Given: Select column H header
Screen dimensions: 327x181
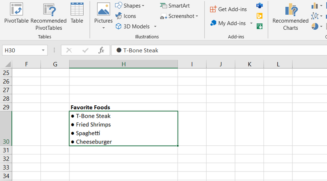Looking at the screenshot, I should [123, 64].
